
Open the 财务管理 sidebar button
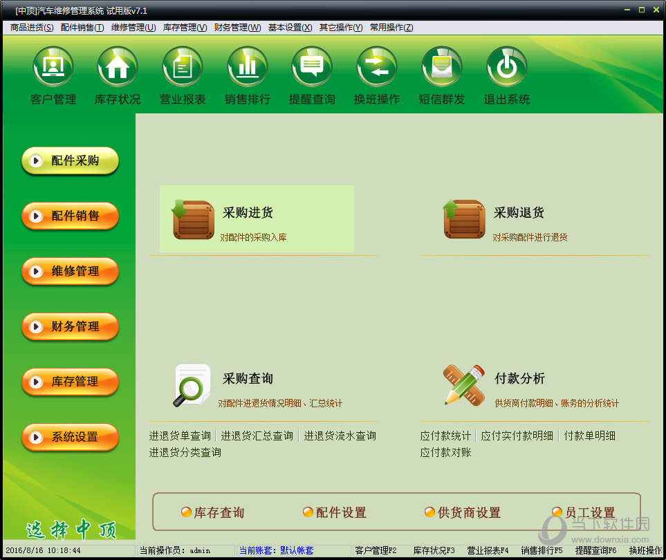(70, 326)
